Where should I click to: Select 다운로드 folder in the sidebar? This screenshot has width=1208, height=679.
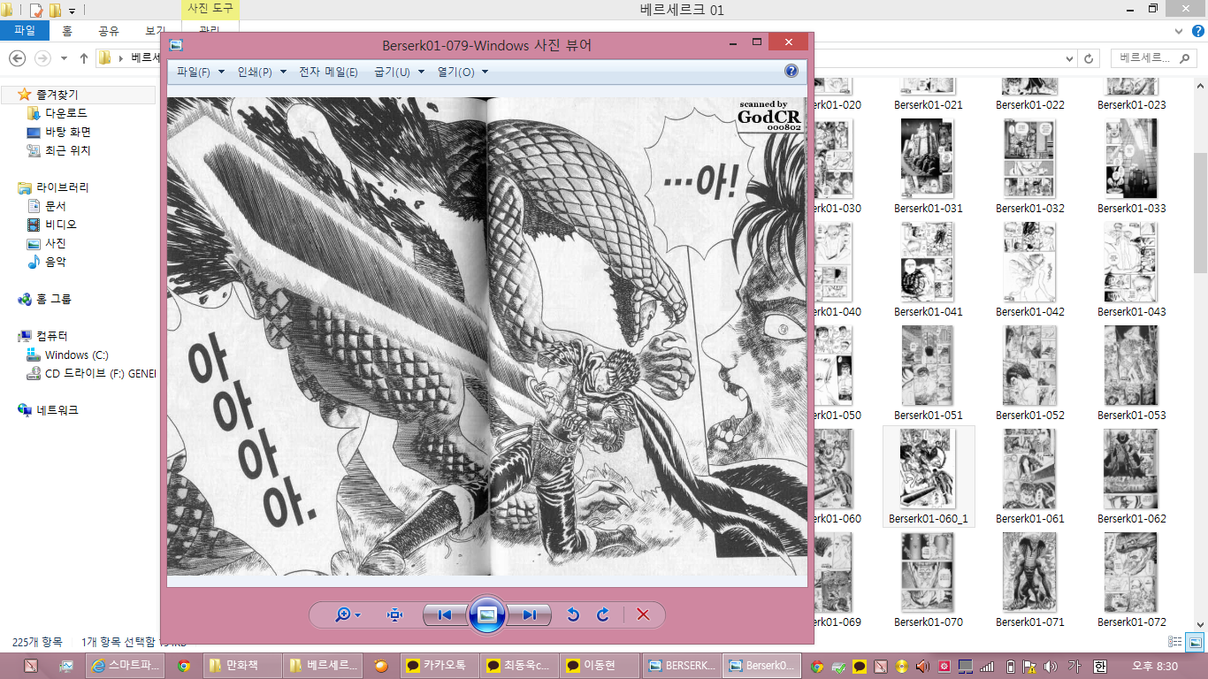(x=66, y=113)
